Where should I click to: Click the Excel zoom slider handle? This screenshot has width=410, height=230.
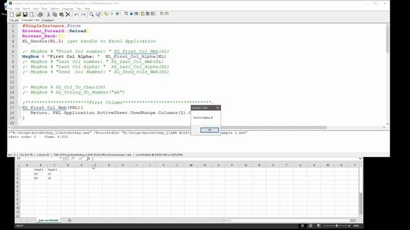click(336, 226)
